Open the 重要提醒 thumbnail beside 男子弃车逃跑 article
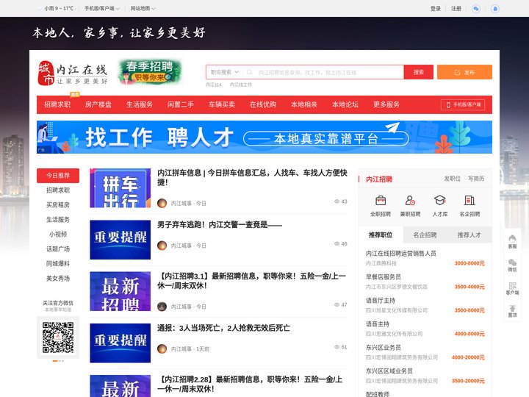This screenshot has height=397, width=529. point(120,240)
